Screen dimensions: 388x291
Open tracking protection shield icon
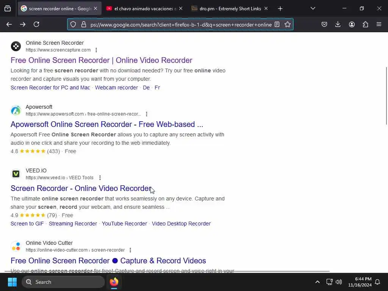click(x=73, y=25)
